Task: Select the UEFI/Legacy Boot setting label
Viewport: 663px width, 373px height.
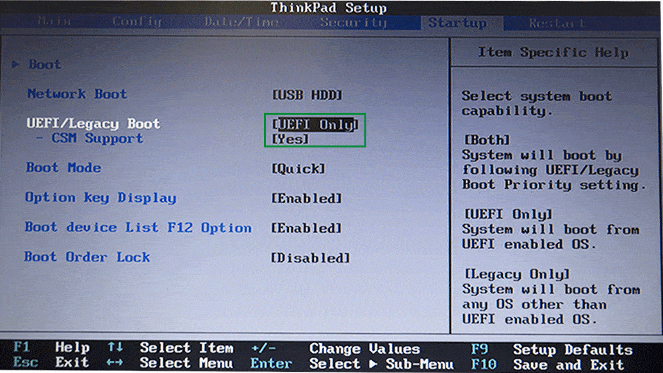Action: pyautogui.click(x=94, y=124)
